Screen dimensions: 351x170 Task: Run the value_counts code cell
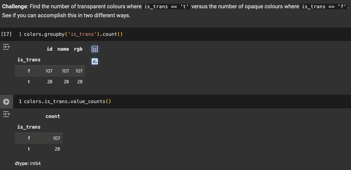pos(6,102)
